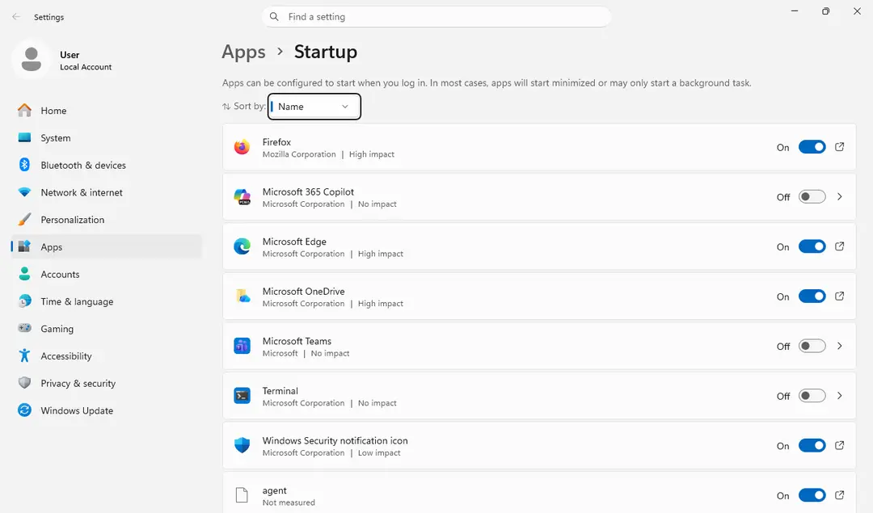Click the Home house icon in sidebar

click(x=24, y=110)
